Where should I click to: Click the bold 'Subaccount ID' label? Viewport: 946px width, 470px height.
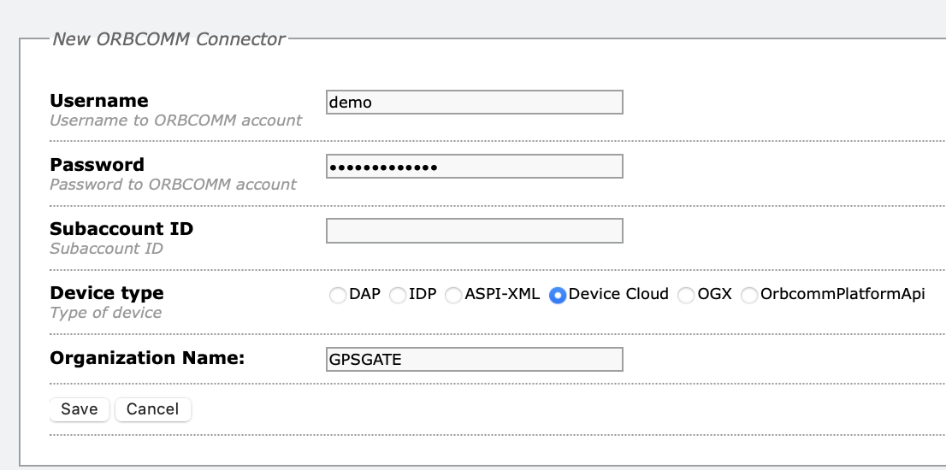(x=121, y=228)
